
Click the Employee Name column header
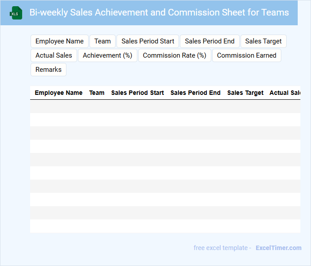58,93
